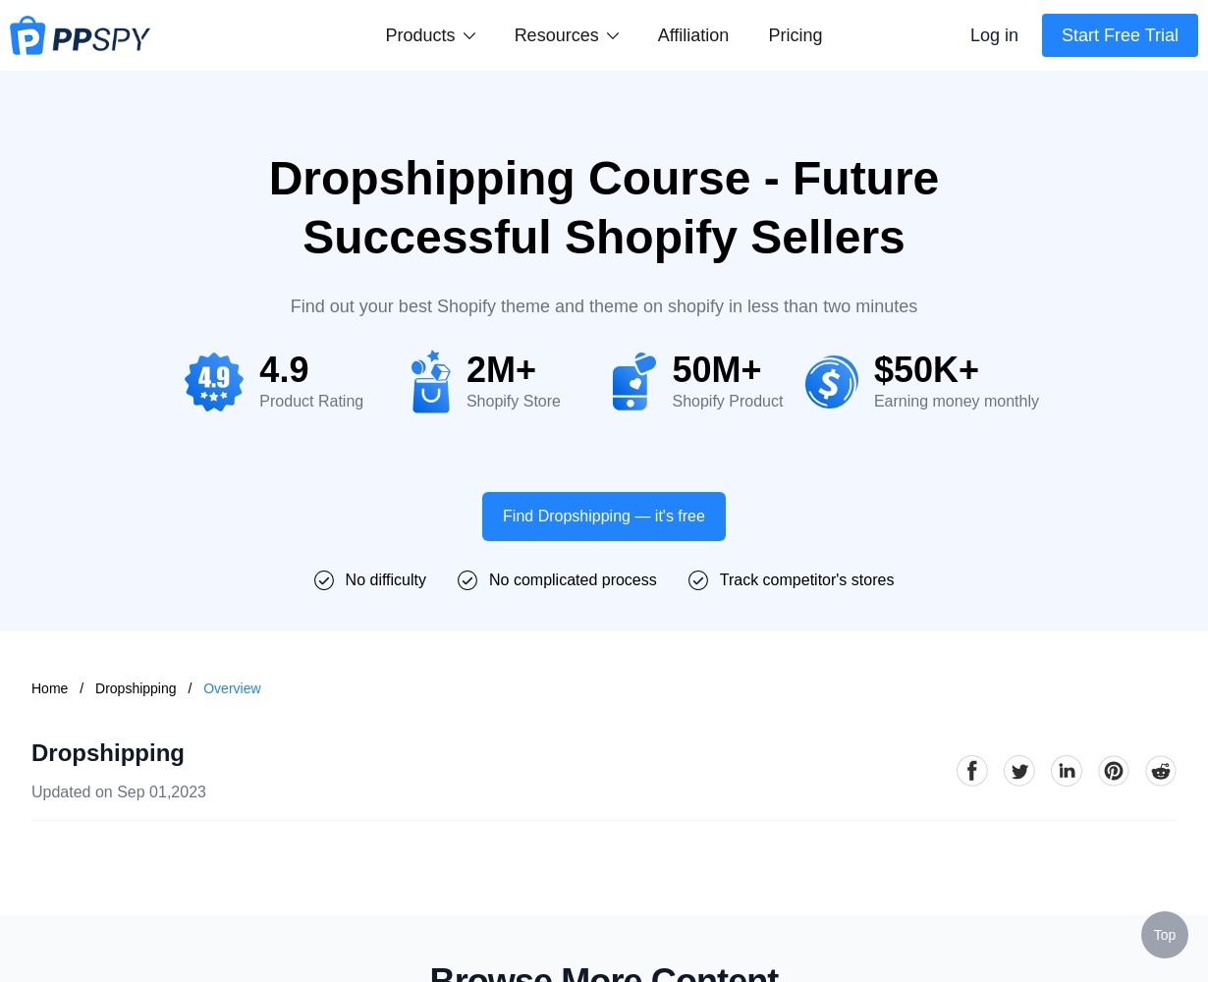
Task: Expand the Products dropdown menu
Action: (x=430, y=35)
